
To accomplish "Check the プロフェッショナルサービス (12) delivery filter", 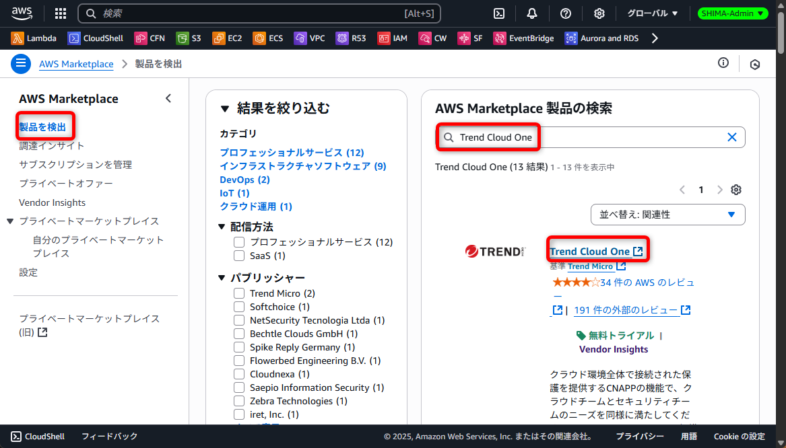I will click(239, 242).
